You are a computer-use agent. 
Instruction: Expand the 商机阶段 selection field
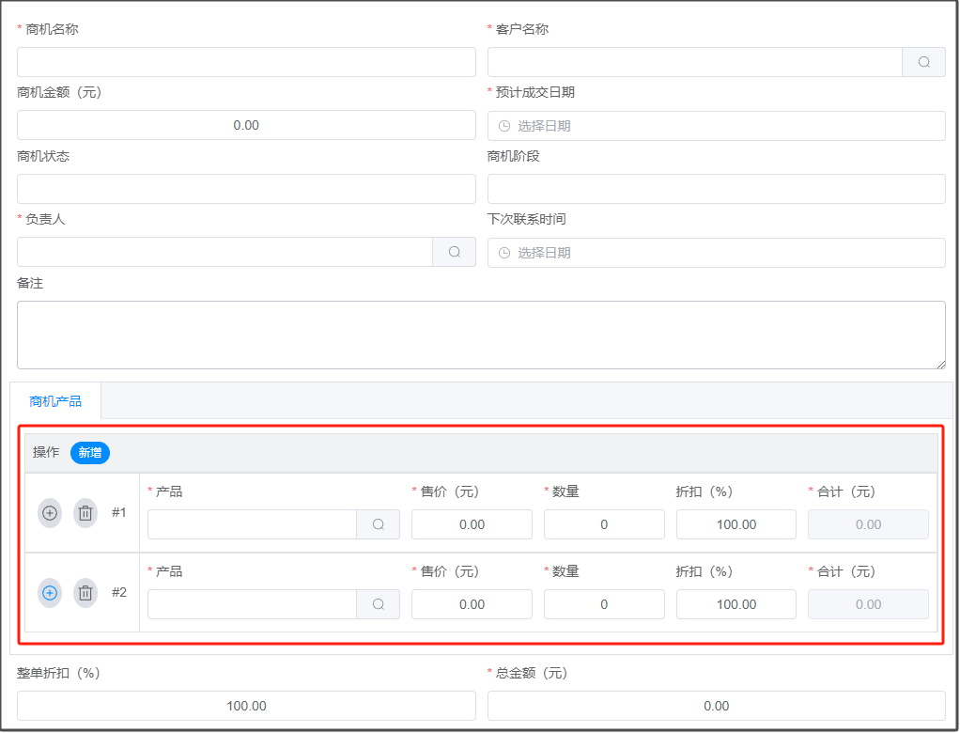716,189
